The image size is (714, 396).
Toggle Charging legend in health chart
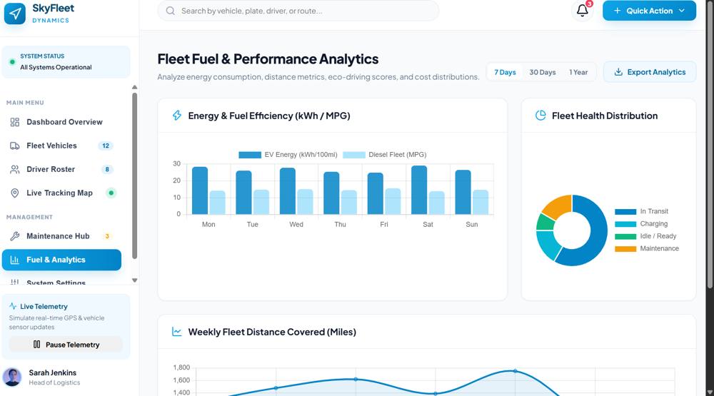[641, 224]
